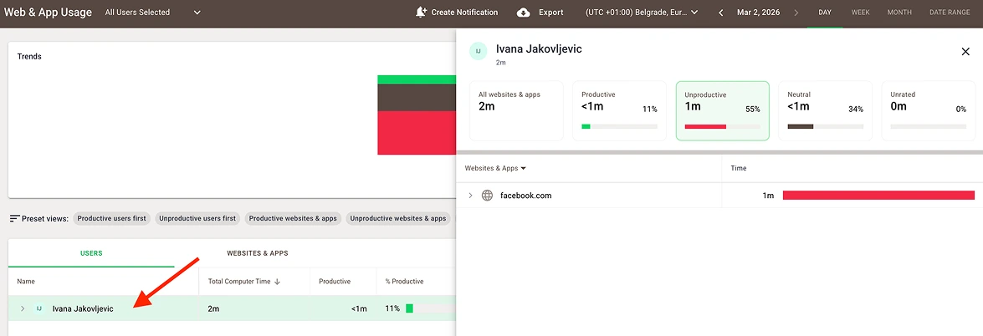Expand the facebook.com row

coord(470,196)
